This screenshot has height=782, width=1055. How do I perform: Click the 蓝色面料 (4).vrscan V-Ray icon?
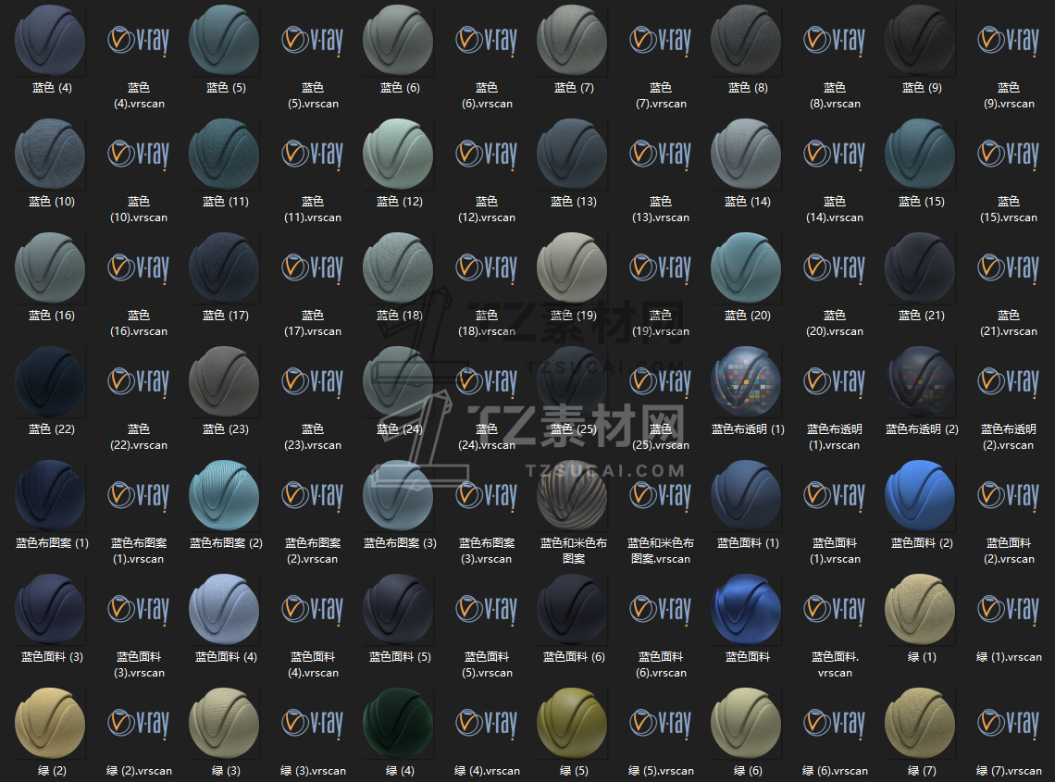pos(312,609)
